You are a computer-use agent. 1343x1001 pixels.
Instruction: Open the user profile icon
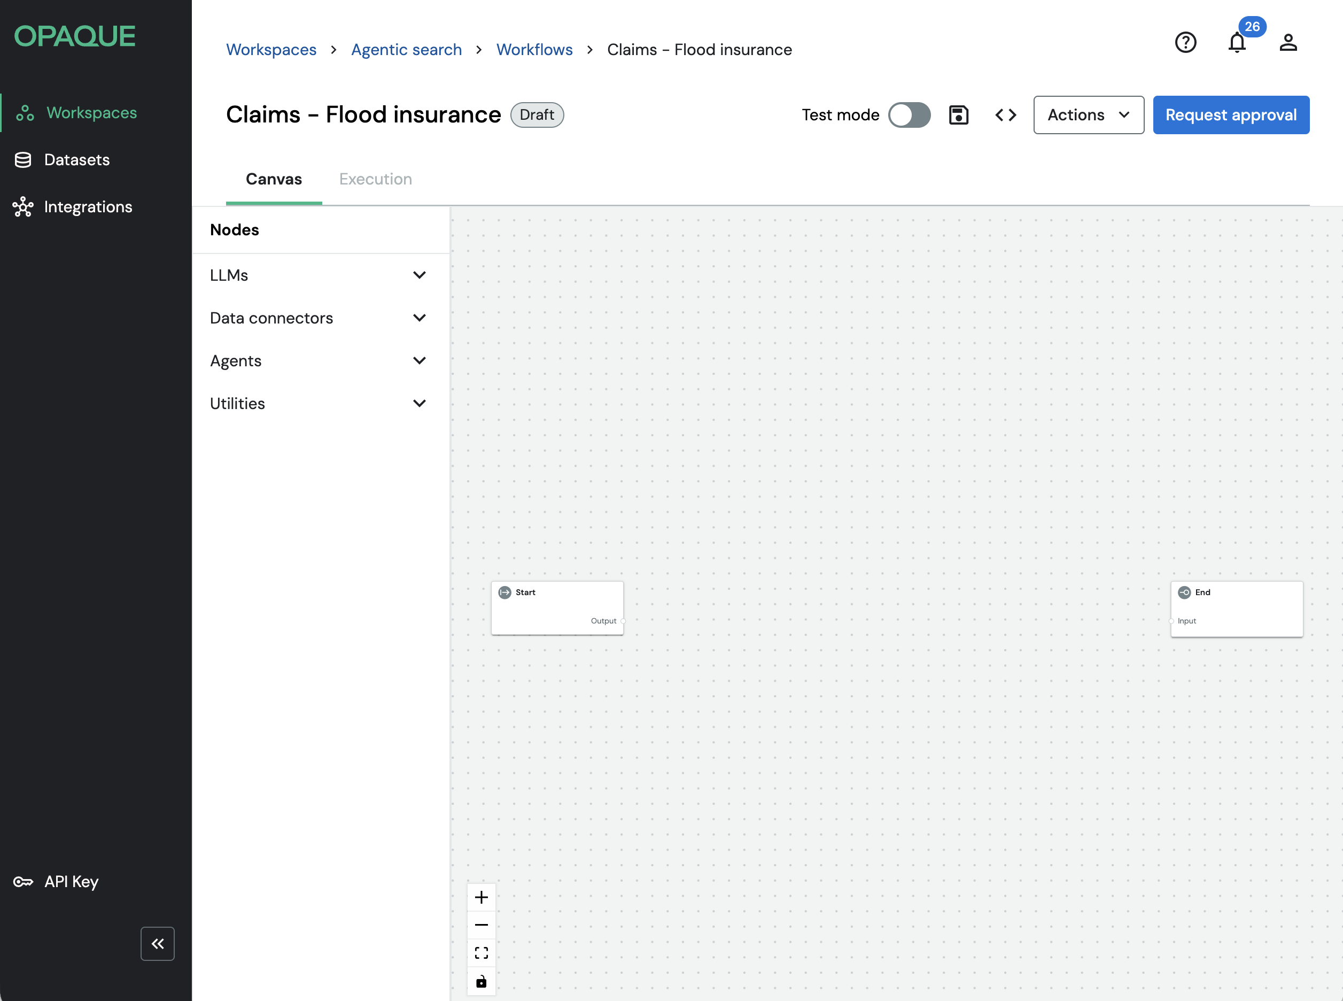point(1288,42)
